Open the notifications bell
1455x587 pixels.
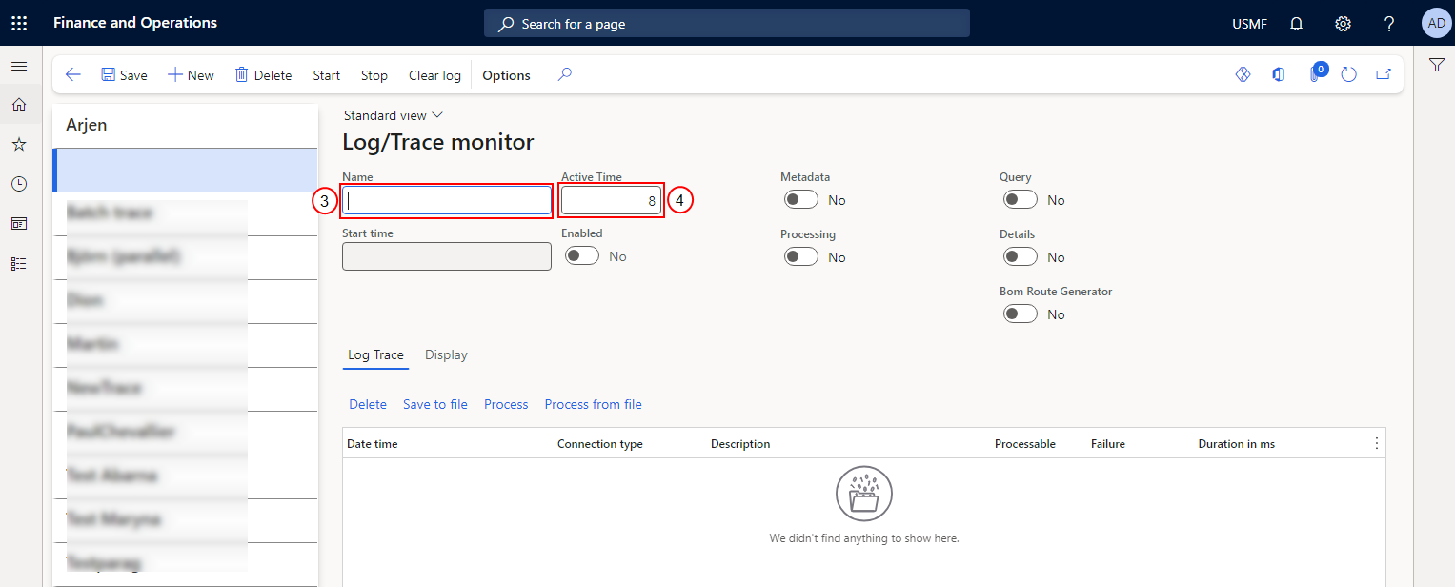1296,24
